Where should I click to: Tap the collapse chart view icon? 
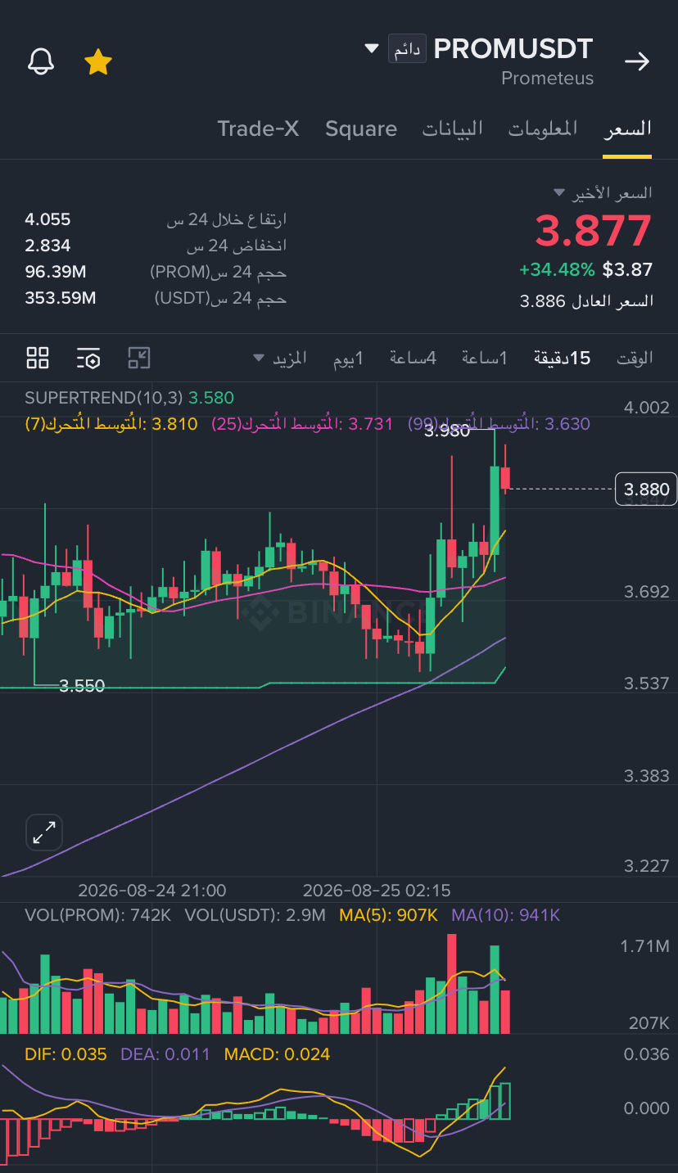tap(139, 358)
